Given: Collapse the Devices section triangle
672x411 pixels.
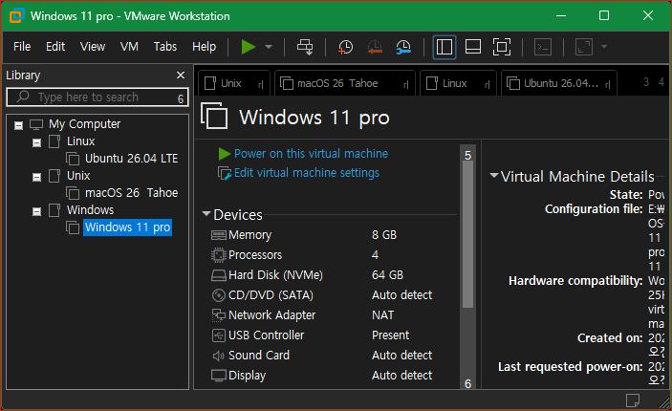Looking at the screenshot, I should [x=206, y=213].
